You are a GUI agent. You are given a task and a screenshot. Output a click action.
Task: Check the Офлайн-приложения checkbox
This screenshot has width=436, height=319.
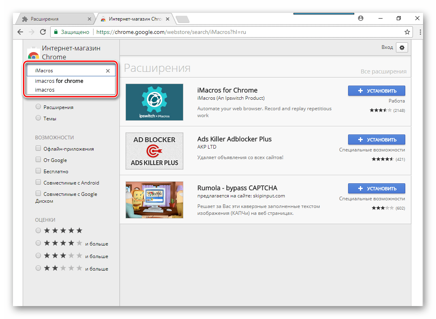coord(38,149)
